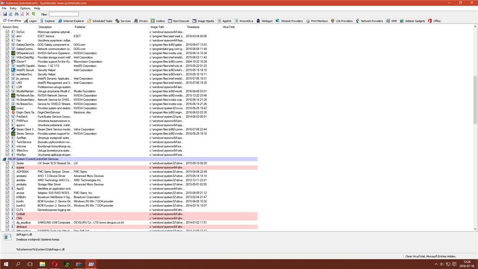Disable the dg_ssudbus entry checkbox
Screen dimensions: 478x269
[7, 222]
